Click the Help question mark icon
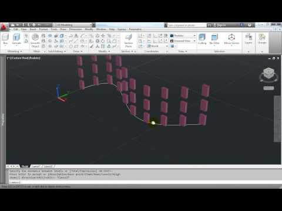The height and width of the screenshot is (211, 282). click(x=250, y=25)
